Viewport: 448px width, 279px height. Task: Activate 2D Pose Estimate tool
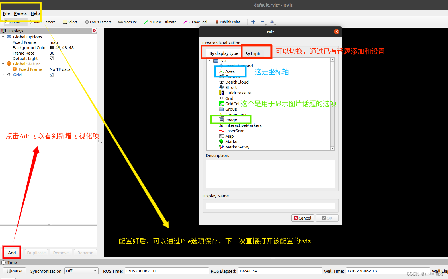(x=160, y=22)
